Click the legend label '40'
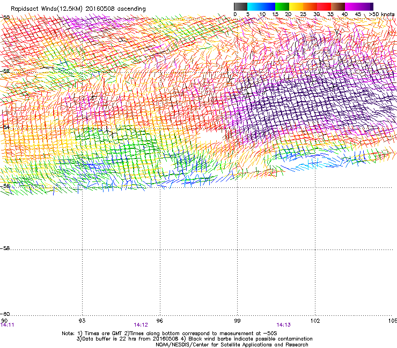This screenshot has height=348, width=397. pos(344,14)
